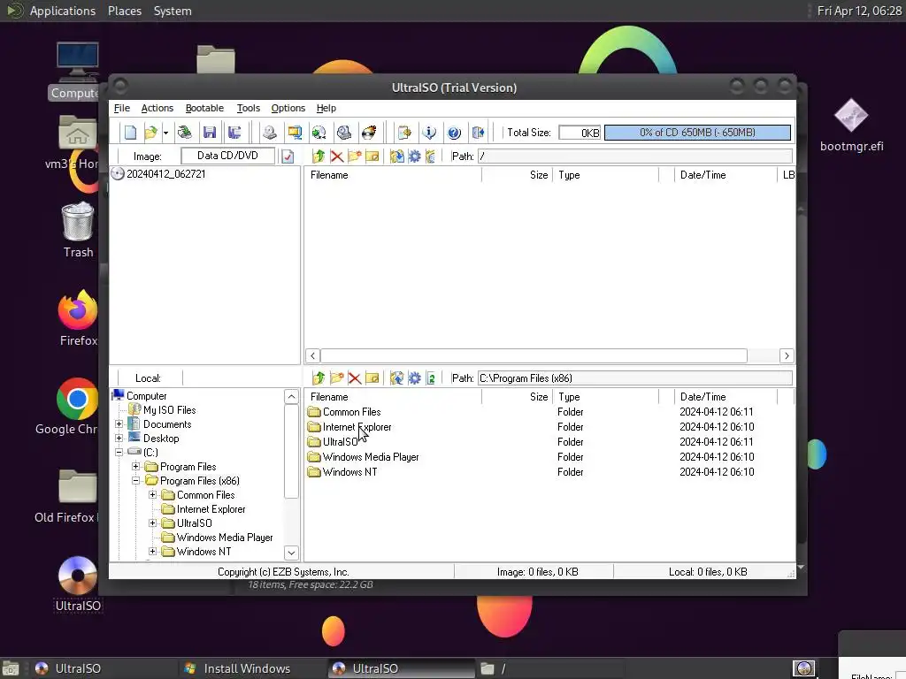Select the 20240412_062721 disc tree node
This screenshot has width=906, height=679.
click(x=165, y=174)
